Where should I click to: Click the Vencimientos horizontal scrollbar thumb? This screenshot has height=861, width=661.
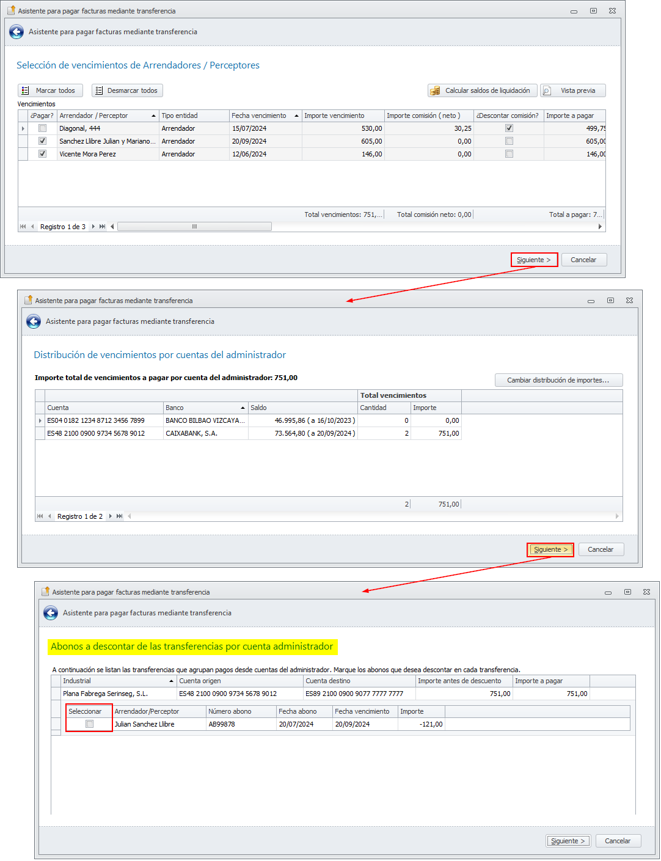194,227
